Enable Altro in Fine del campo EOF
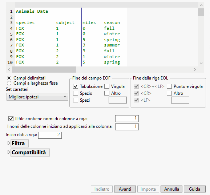 coord(107,93)
